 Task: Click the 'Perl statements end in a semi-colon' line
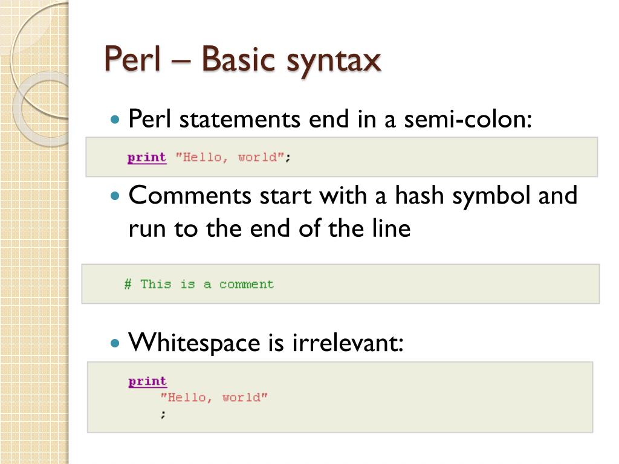[330, 119]
